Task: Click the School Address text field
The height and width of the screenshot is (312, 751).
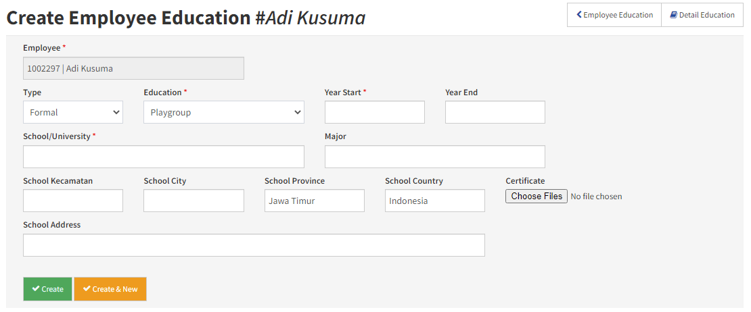Action: click(254, 245)
